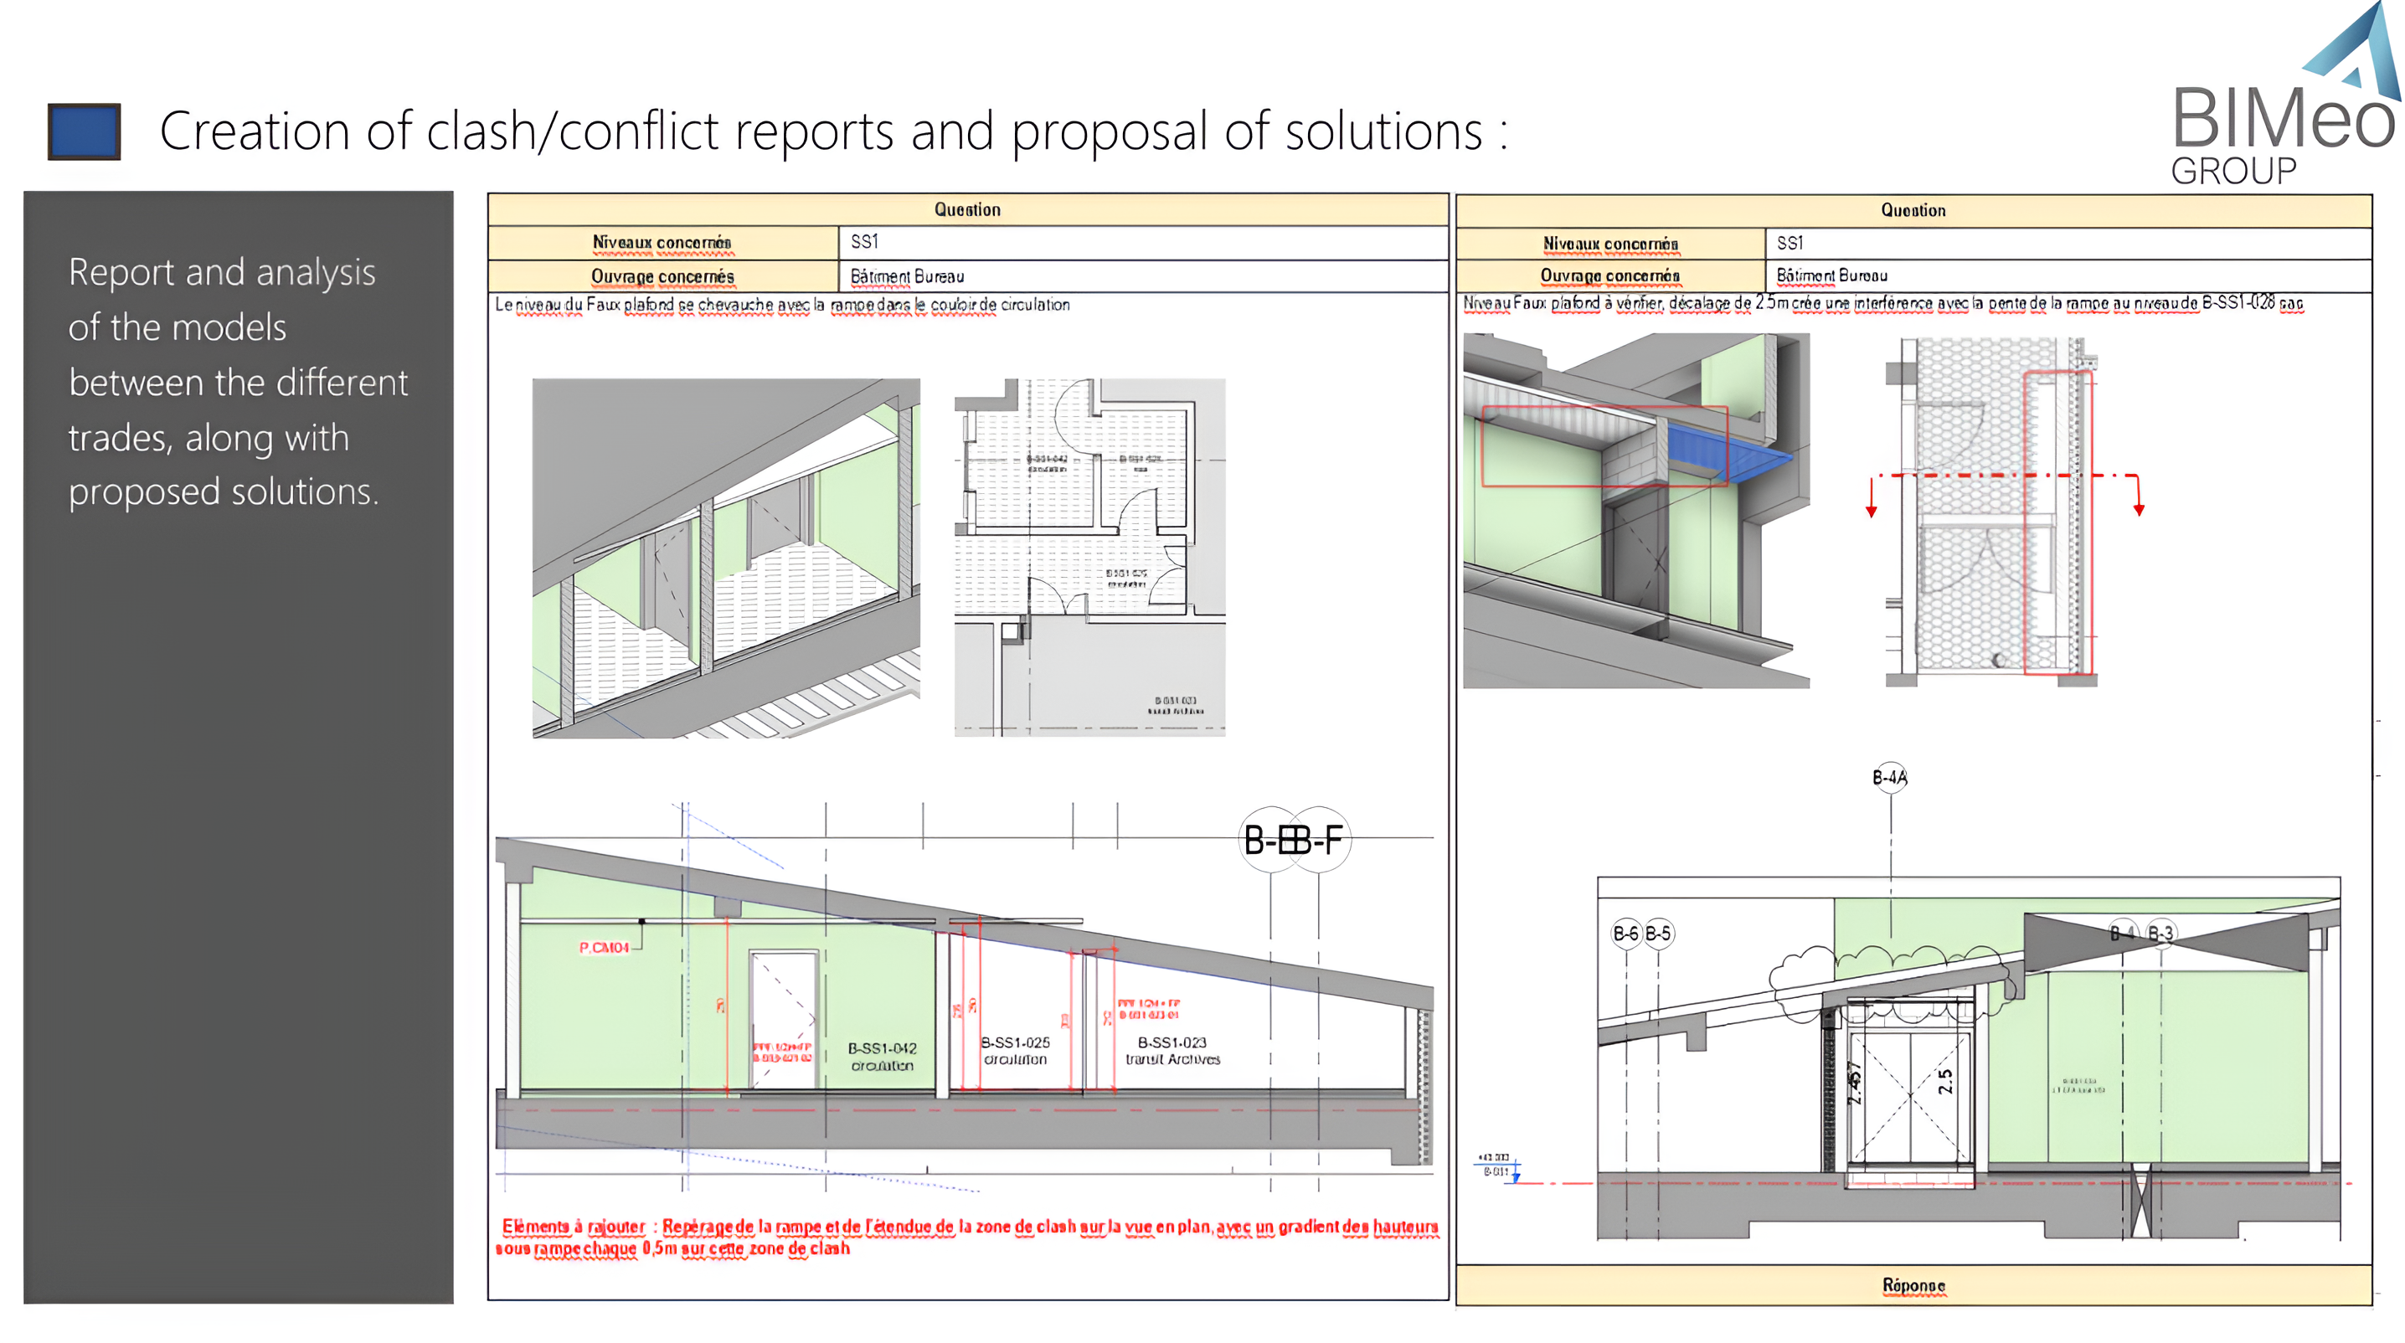Click the sentence 'Niveau Faux plafond à vérifier'
The width and height of the screenshot is (2405, 1343).
point(1883,302)
